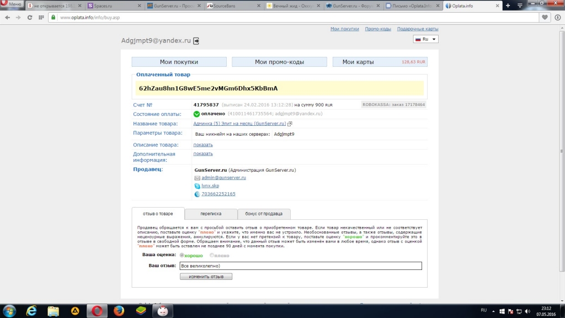Click the review text field "Все великолепно)"
Image resolution: width=565 pixels, height=318 pixels.
[300, 266]
